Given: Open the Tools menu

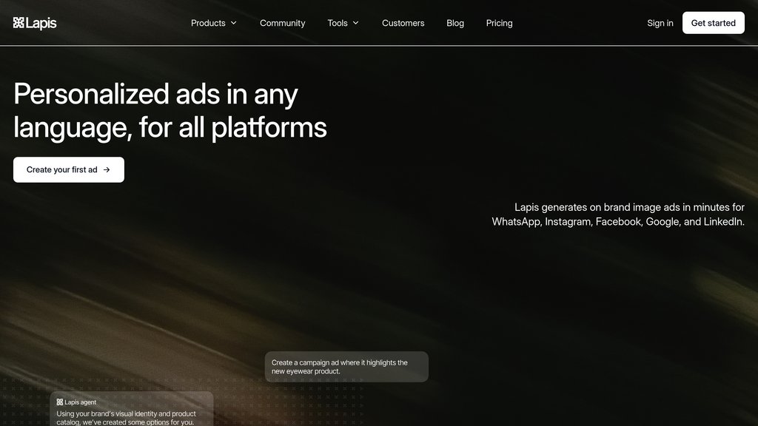Looking at the screenshot, I should pyautogui.click(x=338, y=23).
